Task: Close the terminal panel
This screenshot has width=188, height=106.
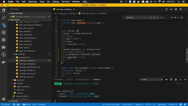Action: (185, 79)
